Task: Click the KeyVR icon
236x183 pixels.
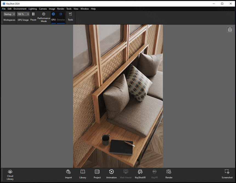Action: [154, 171]
